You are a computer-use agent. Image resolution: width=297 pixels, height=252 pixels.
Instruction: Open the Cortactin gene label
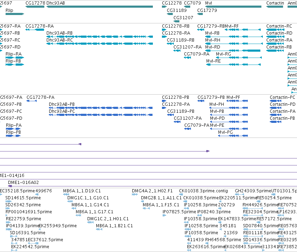click(x=275, y=3)
